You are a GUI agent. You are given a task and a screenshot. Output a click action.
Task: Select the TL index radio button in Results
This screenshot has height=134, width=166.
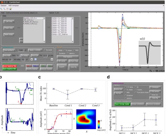click(x=64, y=50)
